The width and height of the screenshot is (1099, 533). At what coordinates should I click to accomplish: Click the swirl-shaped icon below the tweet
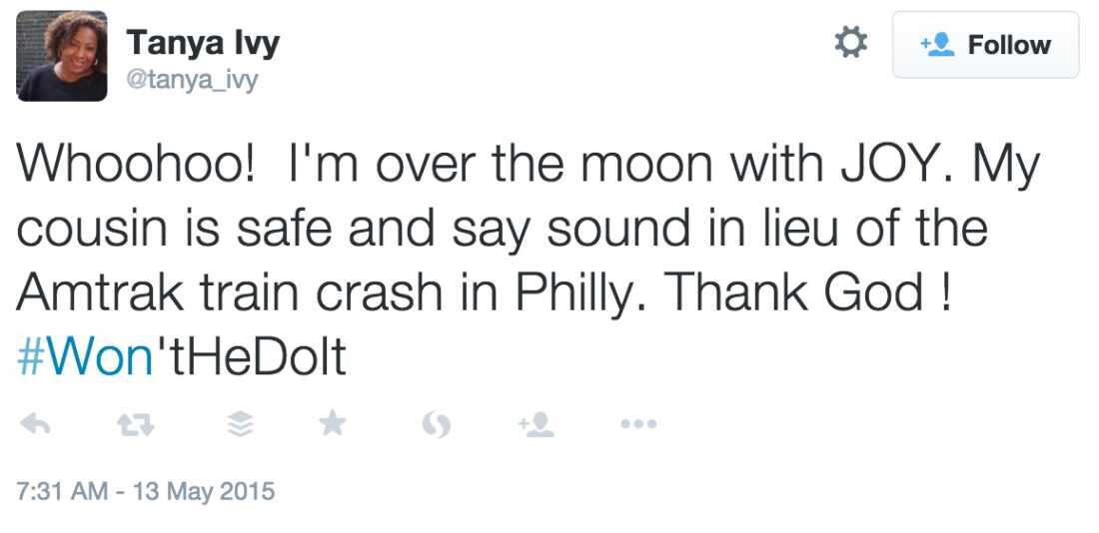click(438, 426)
